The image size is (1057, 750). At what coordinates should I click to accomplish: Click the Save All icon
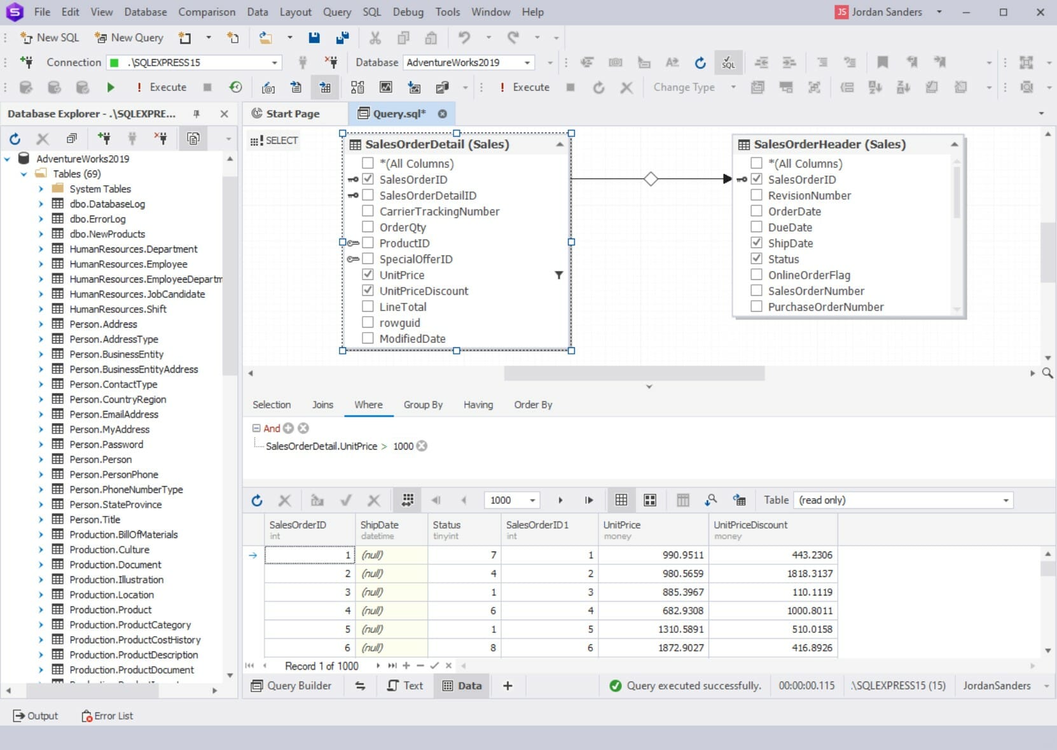coord(342,38)
